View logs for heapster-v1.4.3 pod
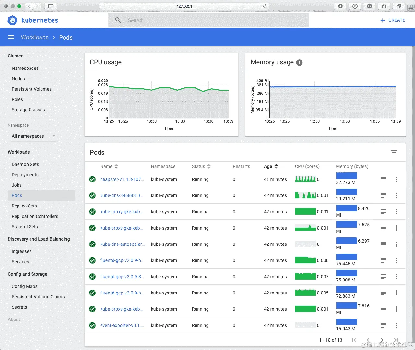 pyautogui.click(x=383, y=179)
